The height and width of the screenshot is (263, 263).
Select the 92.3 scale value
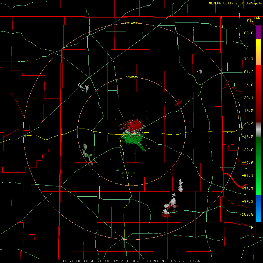(x=249, y=46)
